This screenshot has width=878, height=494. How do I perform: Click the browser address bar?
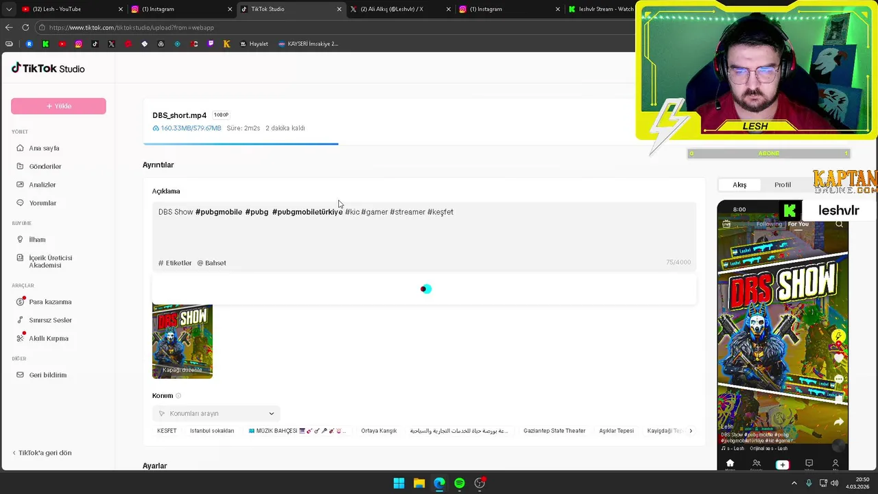point(336,27)
